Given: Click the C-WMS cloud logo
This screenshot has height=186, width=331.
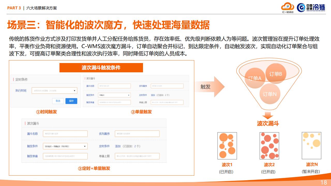Looking at the screenshot, I should click(x=288, y=7).
